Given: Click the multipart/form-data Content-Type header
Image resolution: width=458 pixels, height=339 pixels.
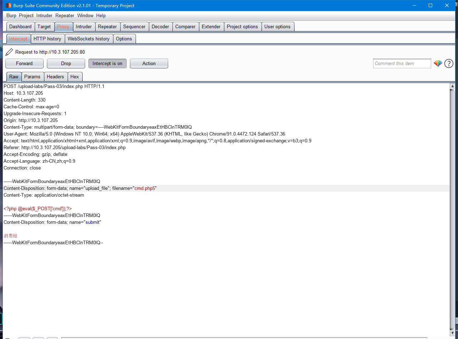Looking at the screenshot, I should pos(98,127).
